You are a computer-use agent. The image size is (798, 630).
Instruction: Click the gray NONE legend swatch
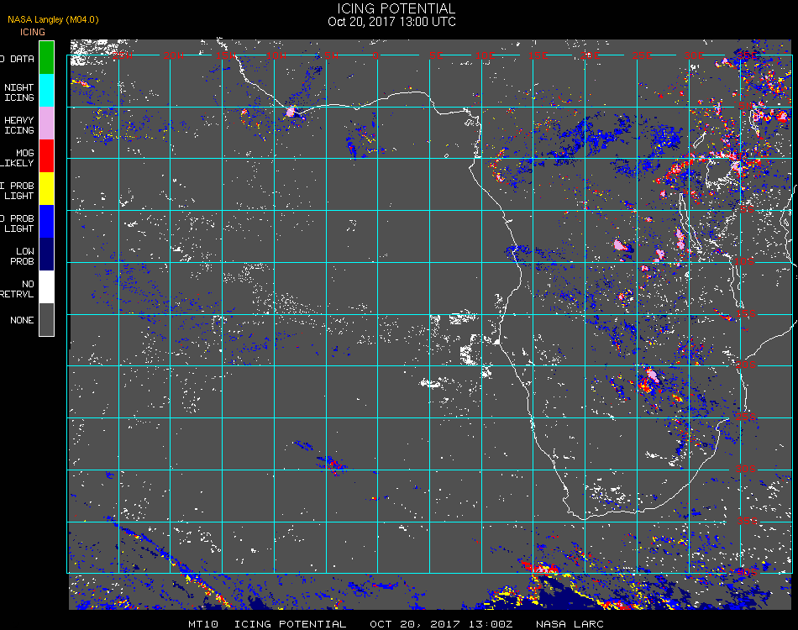pos(46,319)
